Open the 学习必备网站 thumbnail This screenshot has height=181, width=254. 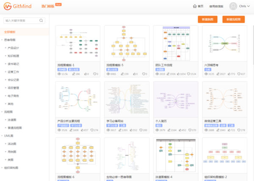click(127, 100)
